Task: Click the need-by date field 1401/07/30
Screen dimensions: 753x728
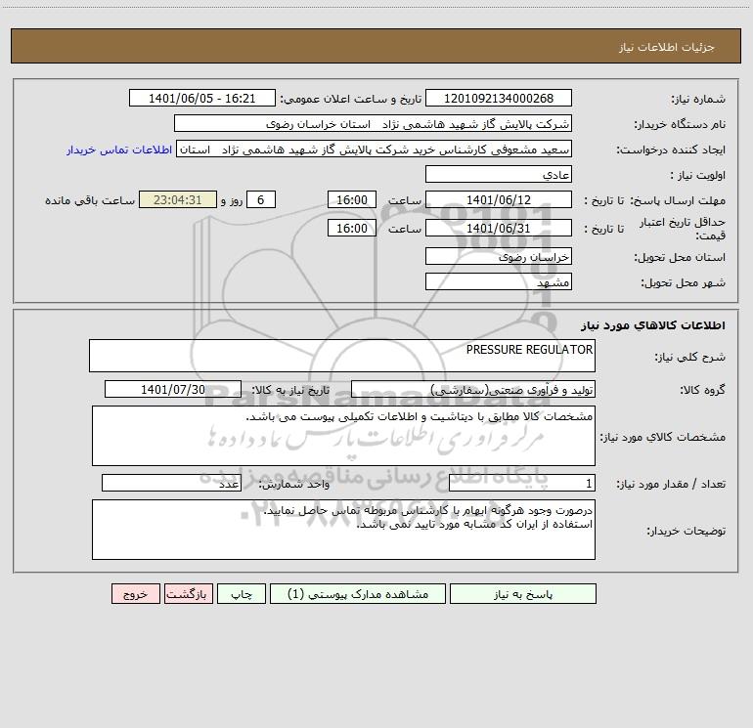Action: [x=173, y=389]
